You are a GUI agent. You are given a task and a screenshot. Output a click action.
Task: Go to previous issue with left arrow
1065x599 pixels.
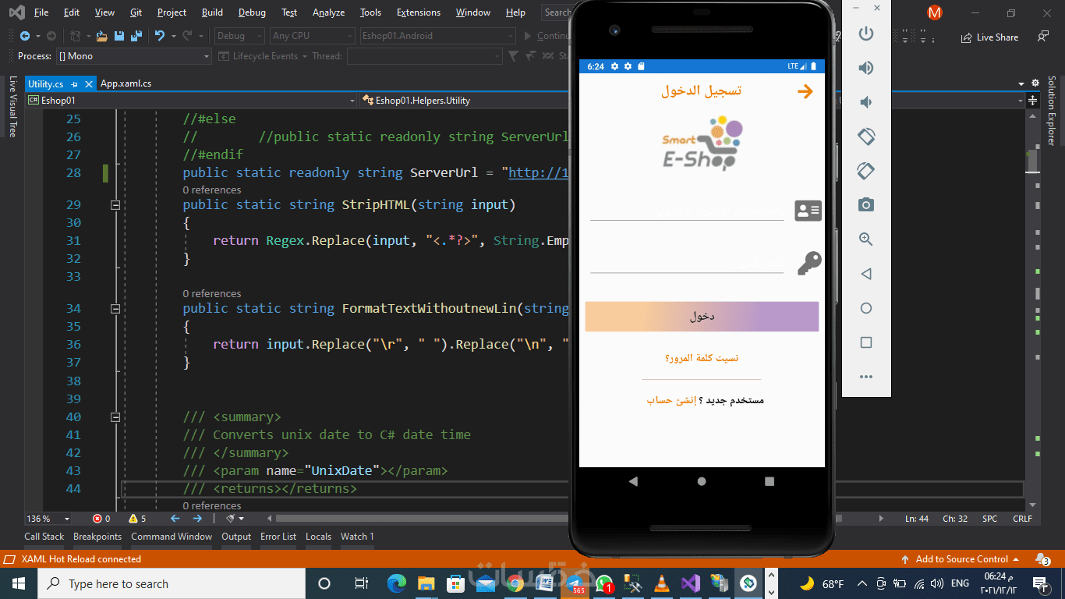point(175,519)
